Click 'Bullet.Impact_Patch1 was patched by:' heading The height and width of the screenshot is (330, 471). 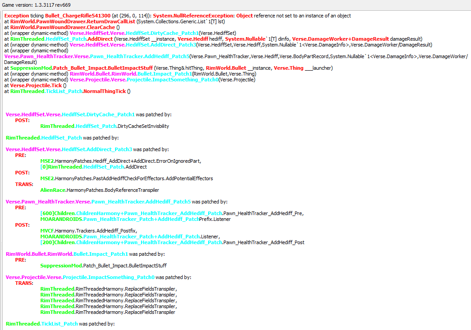(x=86, y=254)
